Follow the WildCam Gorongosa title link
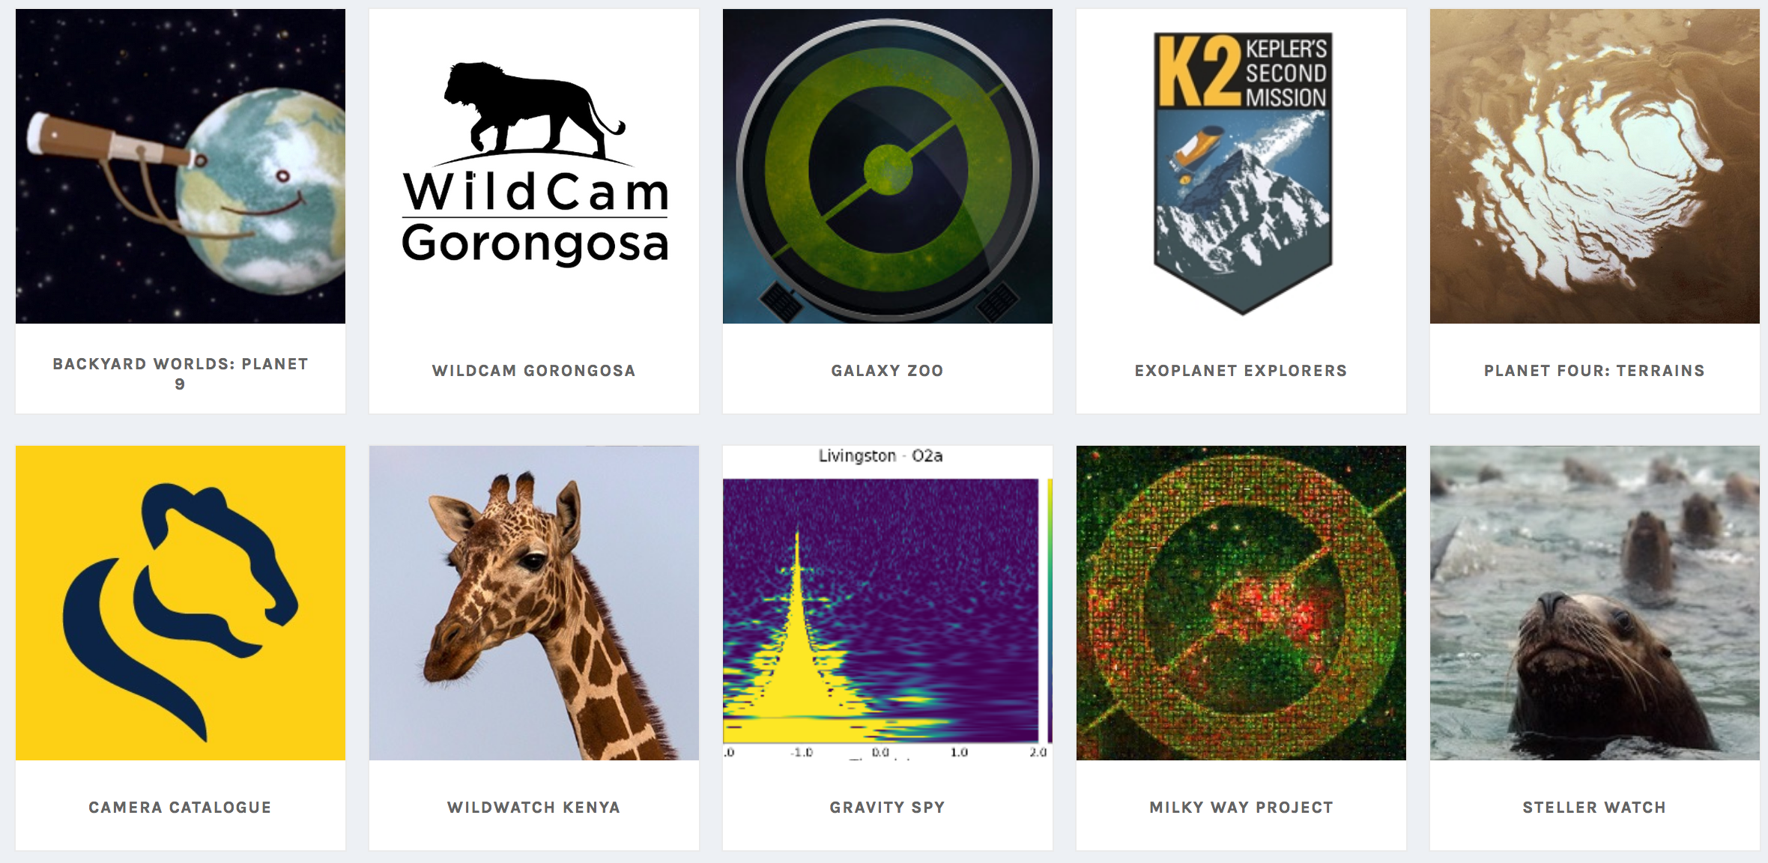 pos(534,371)
